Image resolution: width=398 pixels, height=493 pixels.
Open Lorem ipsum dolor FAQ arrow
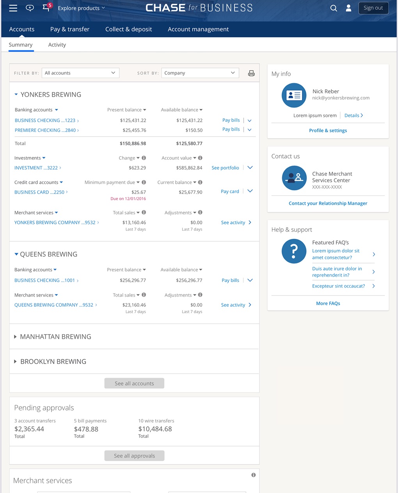[x=373, y=254]
